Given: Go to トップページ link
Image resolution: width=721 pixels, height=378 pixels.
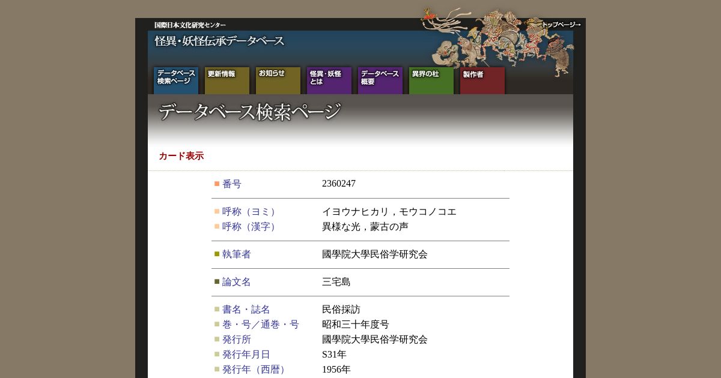Looking at the screenshot, I should coord(561,25).
